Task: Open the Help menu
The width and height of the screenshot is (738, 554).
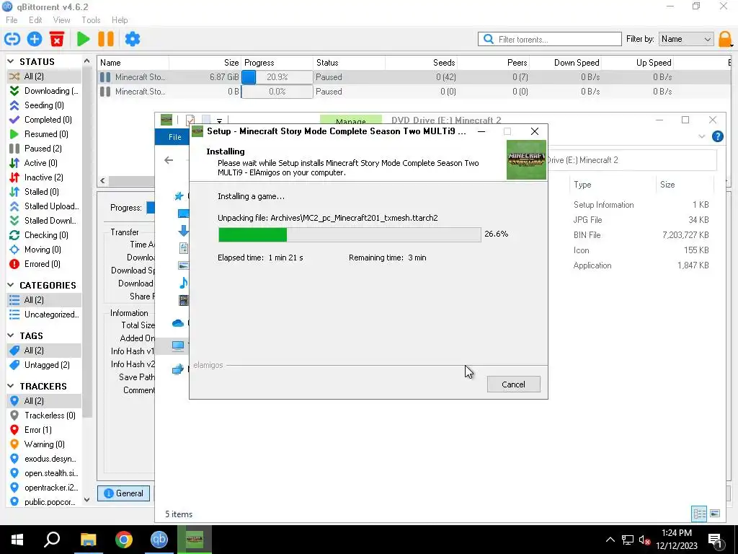Action: [120, 20]
